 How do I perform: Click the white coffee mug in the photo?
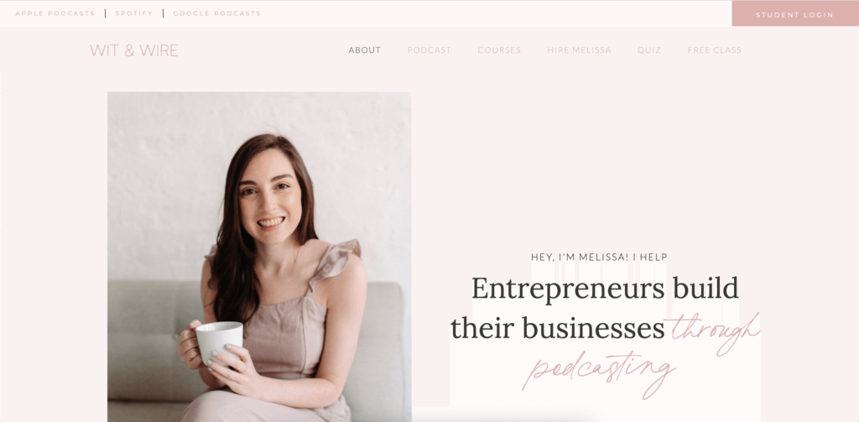coord(219,342)
